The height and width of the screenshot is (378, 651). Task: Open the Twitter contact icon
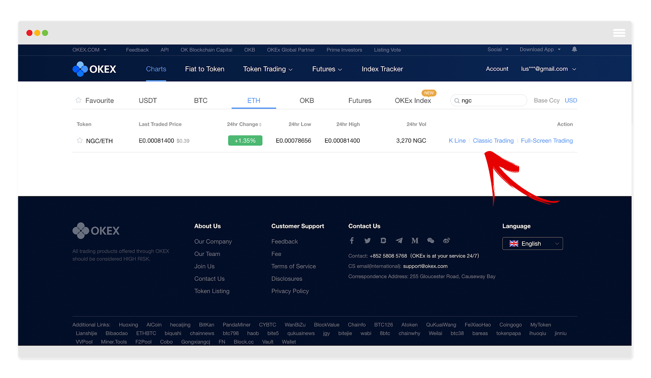pos(367,241)
